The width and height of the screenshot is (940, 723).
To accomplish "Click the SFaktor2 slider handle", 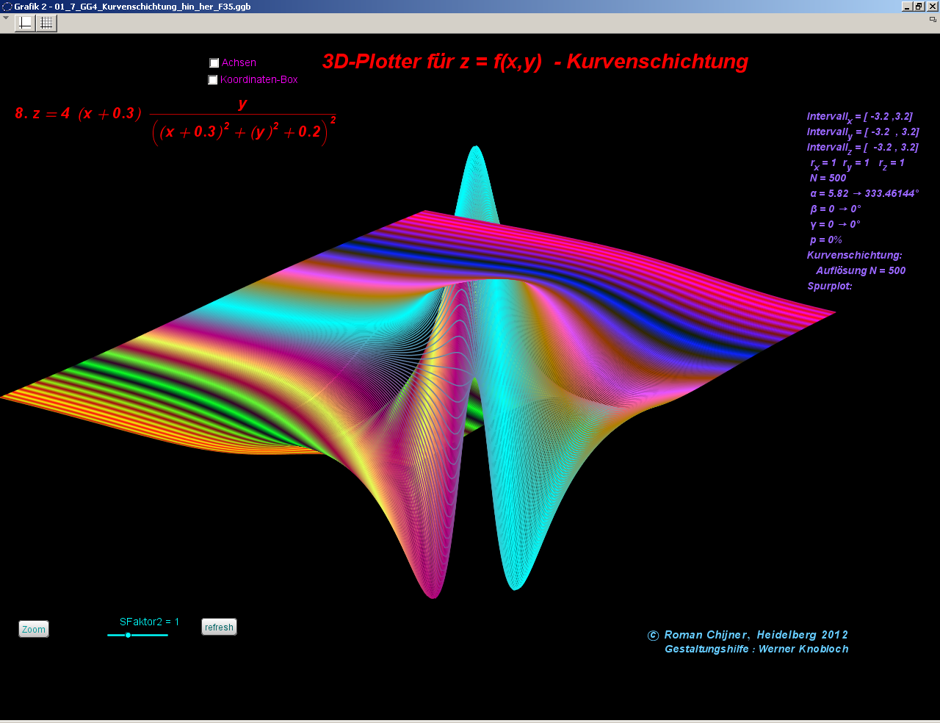I will (128, 635).
